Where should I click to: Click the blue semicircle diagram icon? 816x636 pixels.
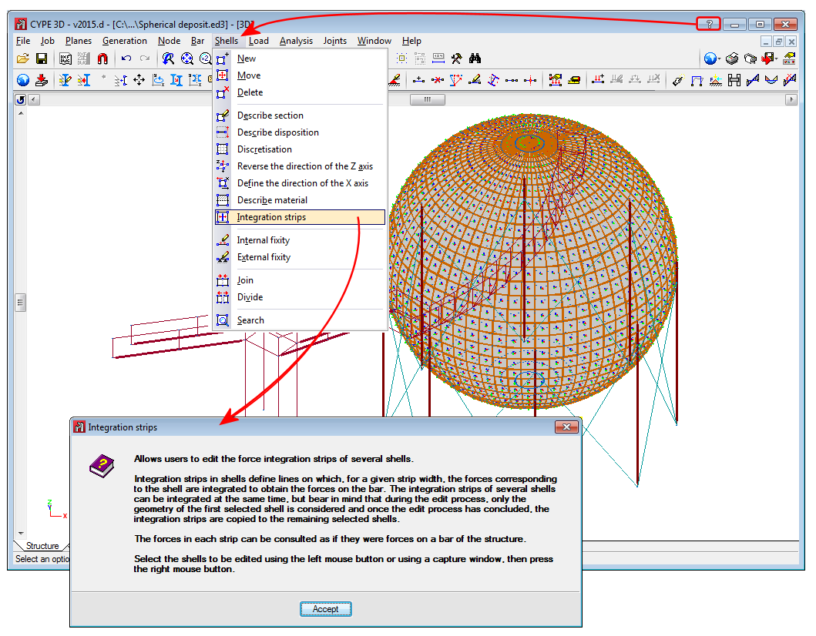771,79
